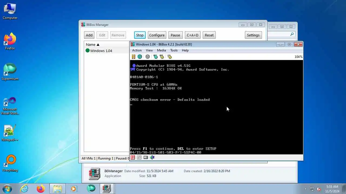Viewport: 346px width, 194px height.
Task: Click Configure button in 86Box Manager
Action: [x=157, y=35]
